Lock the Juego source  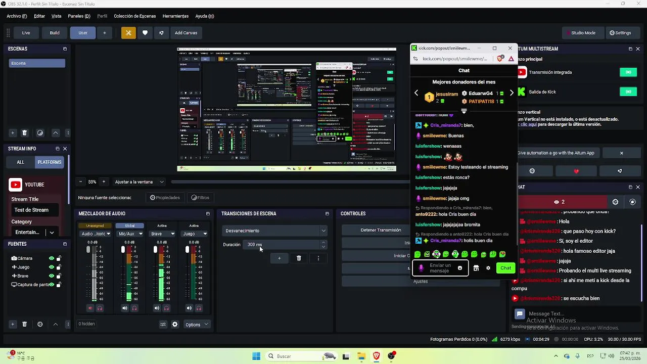pyautogui.click(x=59, y=267)
